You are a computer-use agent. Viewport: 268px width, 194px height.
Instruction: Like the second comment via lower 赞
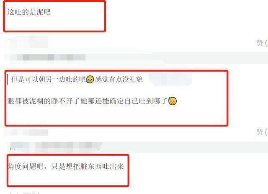pyautogui.click(x=262, y=132)
